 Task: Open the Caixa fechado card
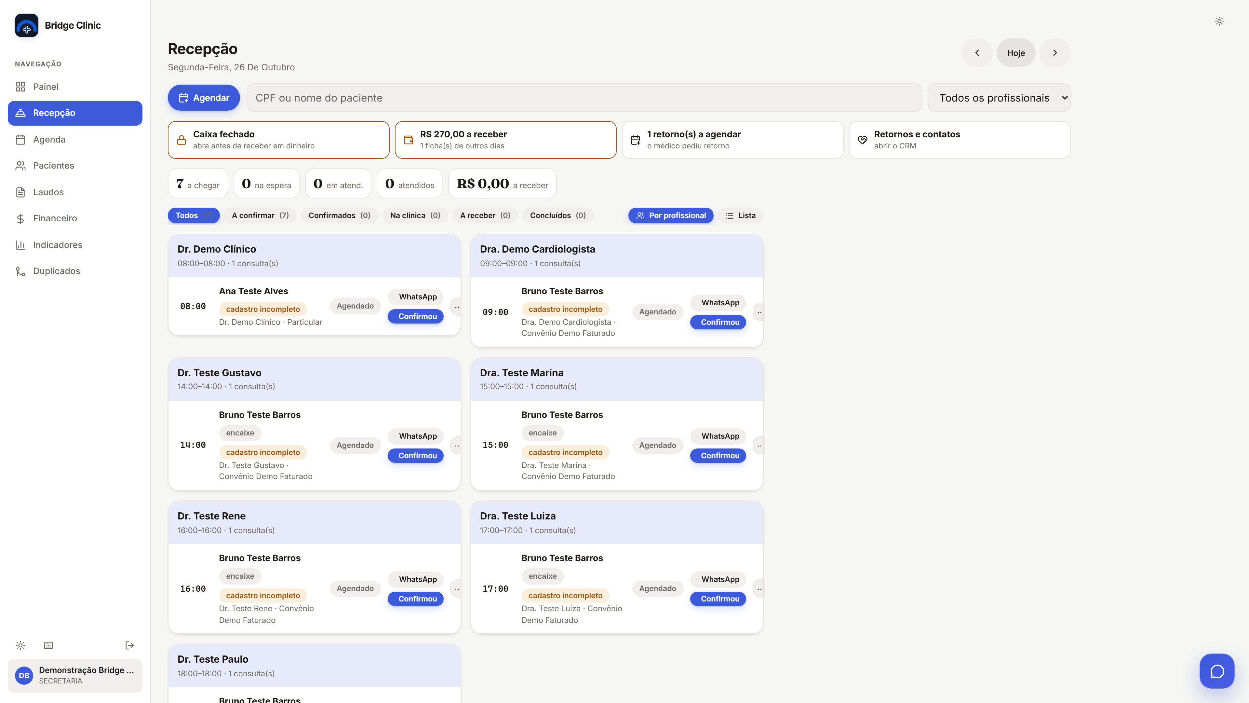coord(278,140)
